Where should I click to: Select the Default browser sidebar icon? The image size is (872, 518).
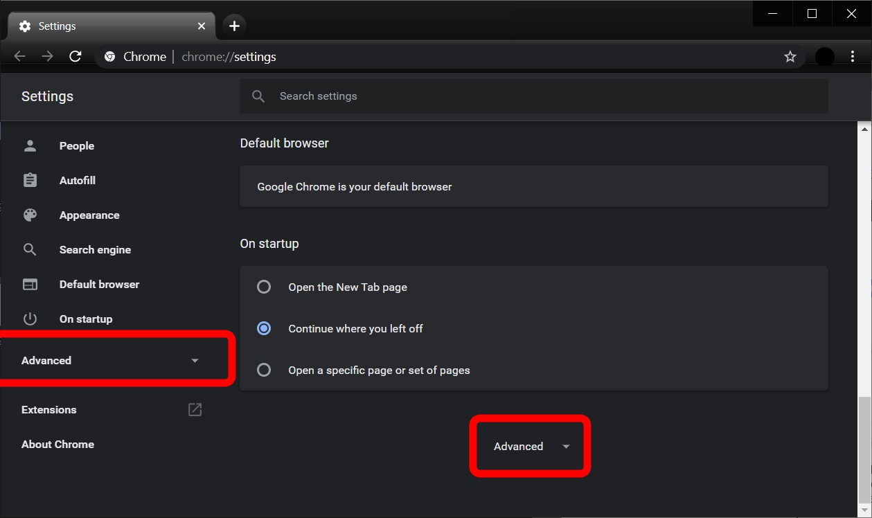[x=30, y=284]
